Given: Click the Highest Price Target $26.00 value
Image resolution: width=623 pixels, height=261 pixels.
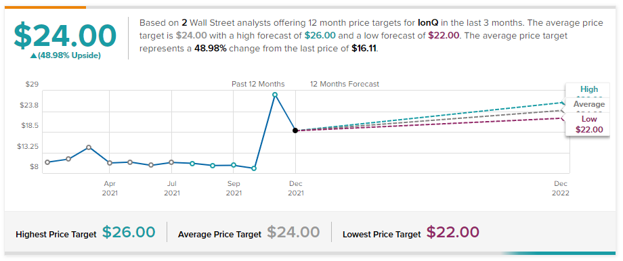Looking at the screenshot, I should click(129, 232).
